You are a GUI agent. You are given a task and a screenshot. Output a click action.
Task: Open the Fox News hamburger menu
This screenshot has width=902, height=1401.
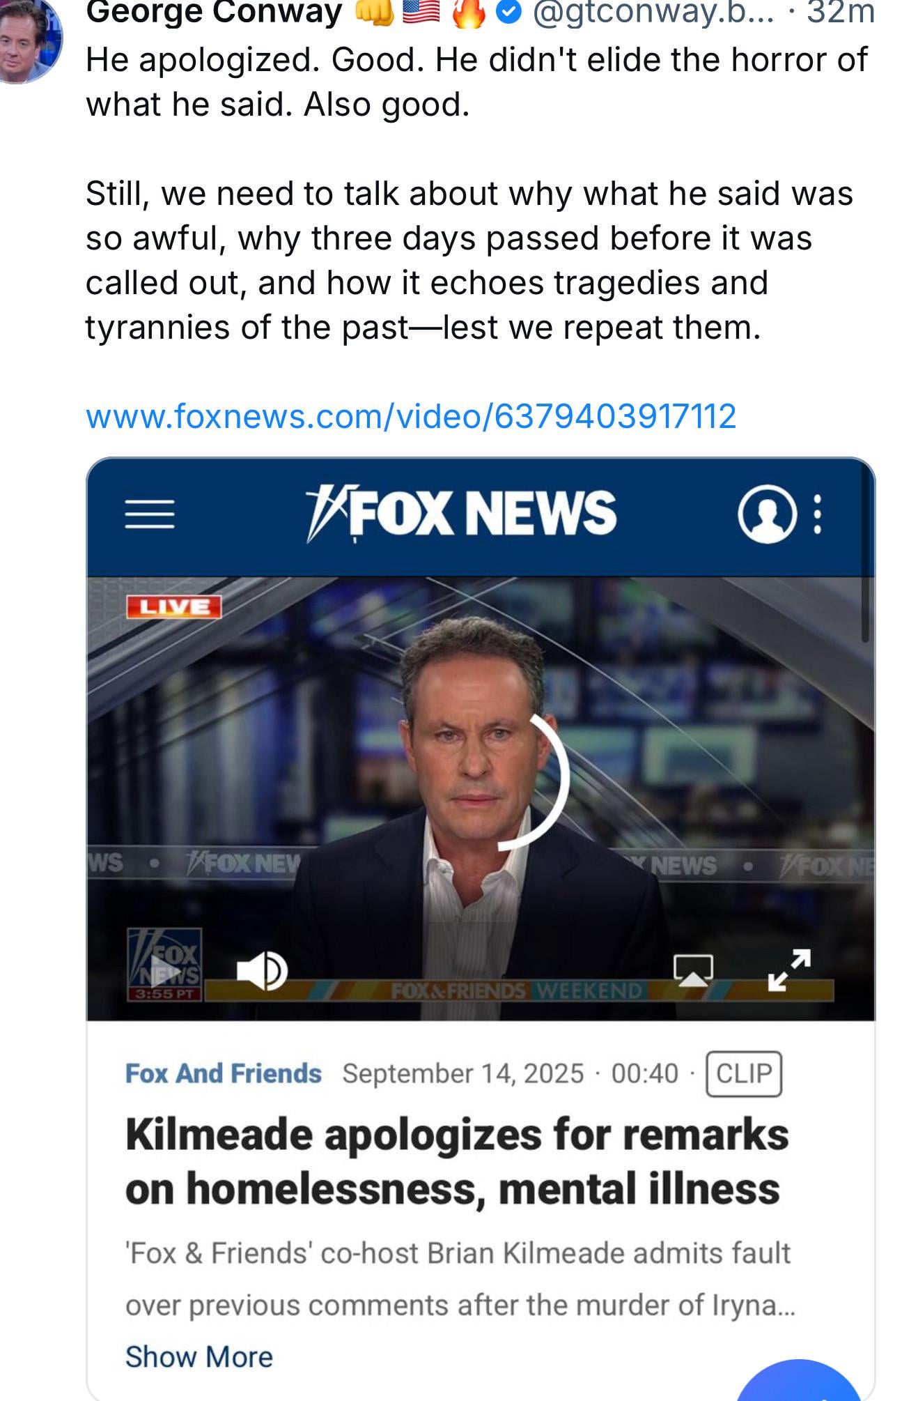pos(150,514)
